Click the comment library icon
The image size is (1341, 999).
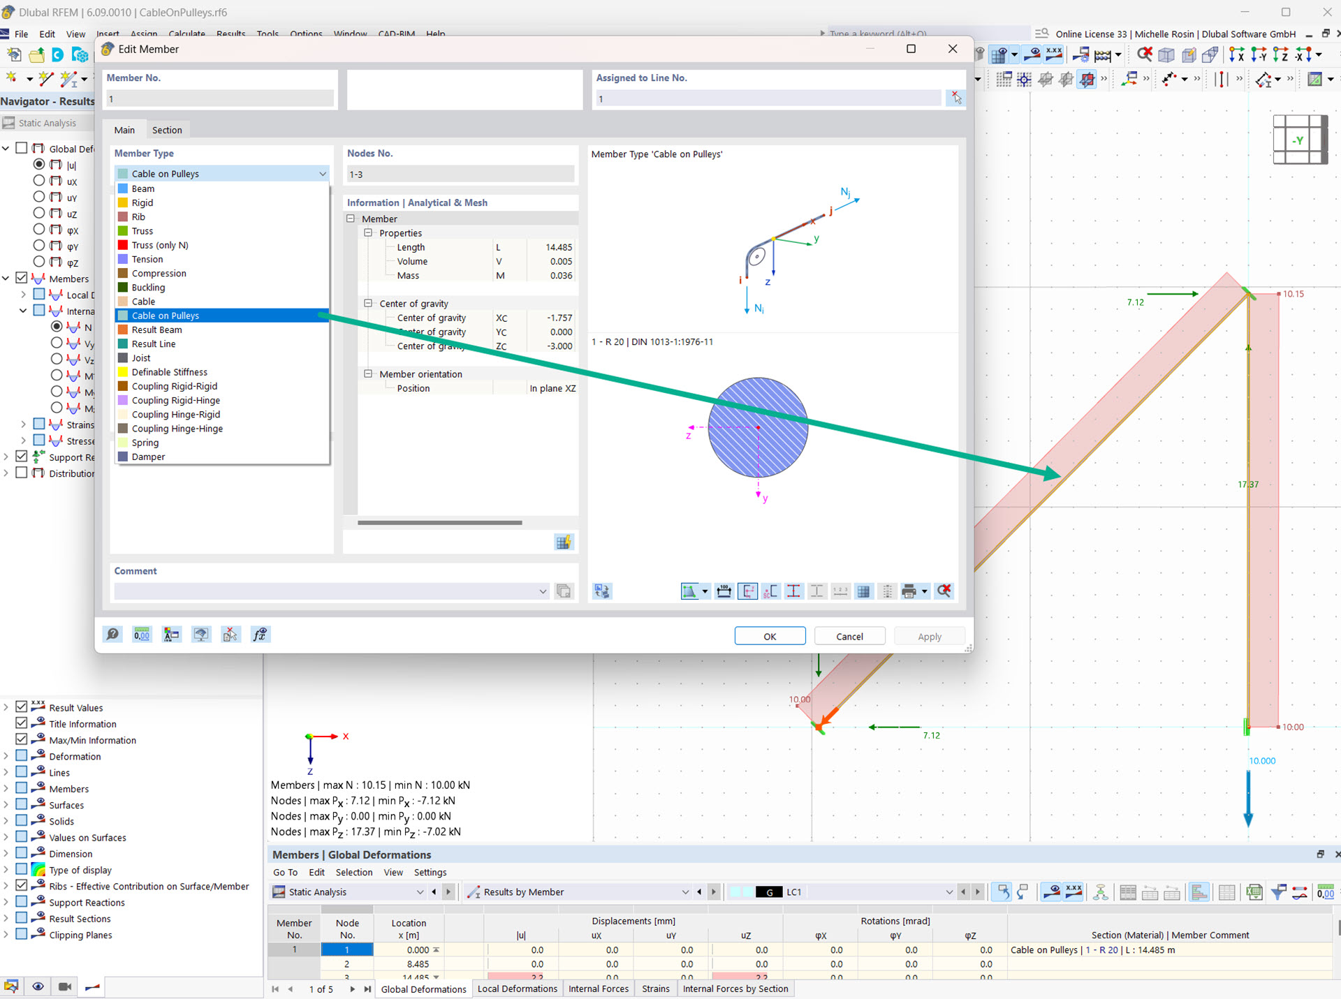[563, 591]
